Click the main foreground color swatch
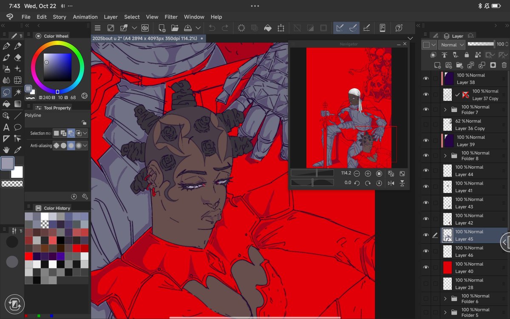The height and width of the screenshot is (319, 510). 7,163
